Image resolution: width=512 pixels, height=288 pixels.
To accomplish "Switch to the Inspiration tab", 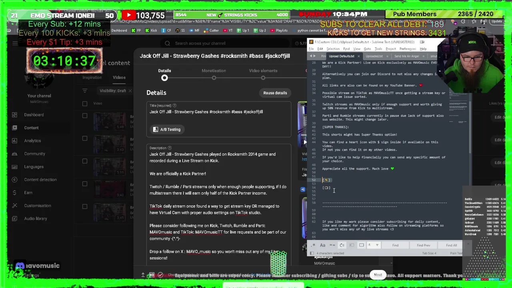I will coord(92,78).
